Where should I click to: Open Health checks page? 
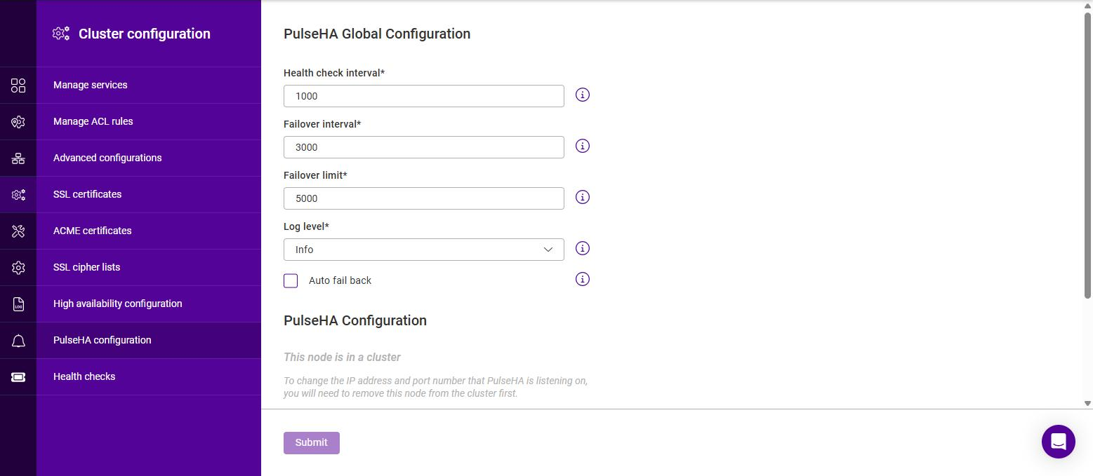click(149, 376)
